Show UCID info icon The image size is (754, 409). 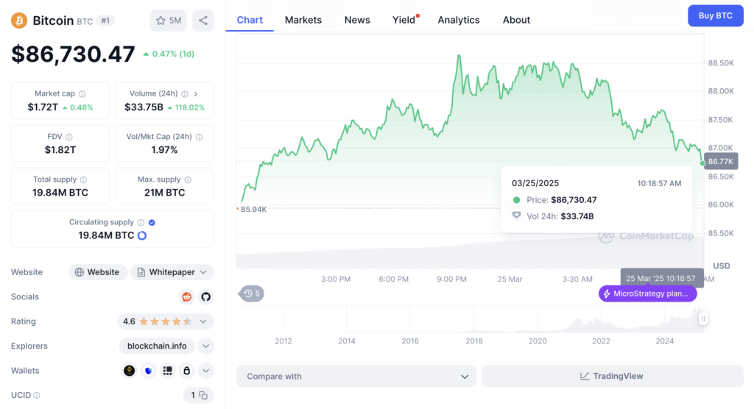[37, 396]
